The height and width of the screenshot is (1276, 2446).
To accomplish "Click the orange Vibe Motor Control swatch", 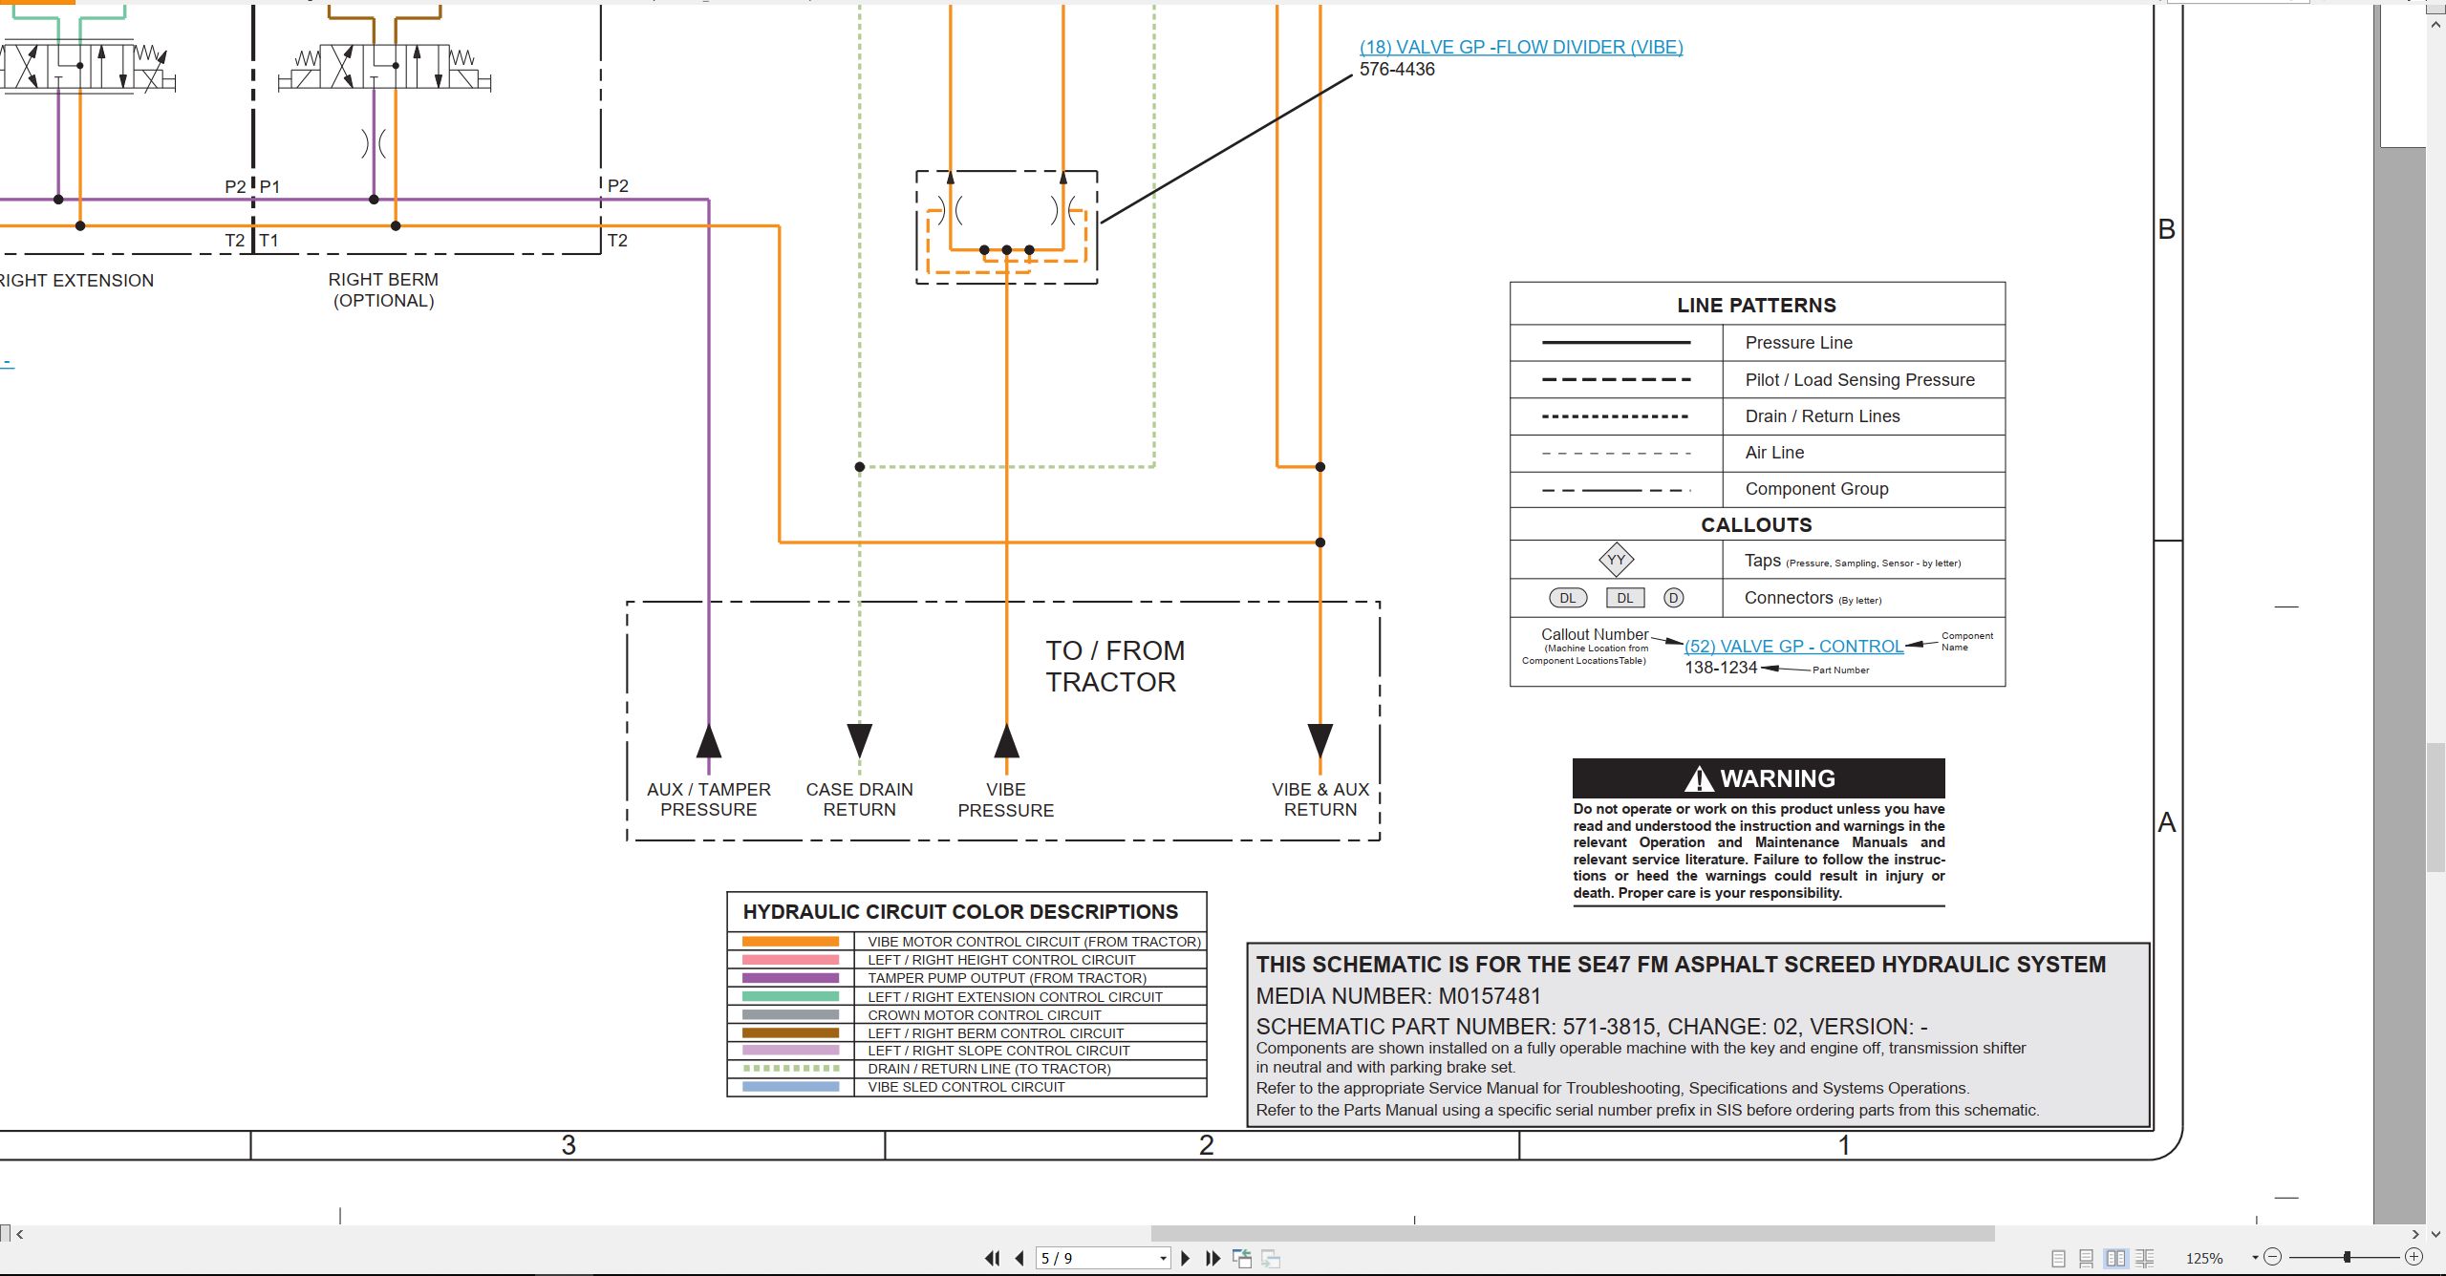I will point(790,942).
